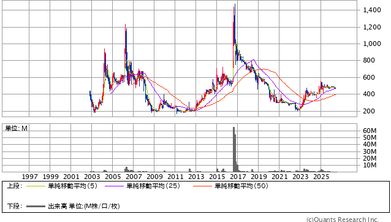
Task: Click the 2003 year label on axis
Action: click(92, 177)
